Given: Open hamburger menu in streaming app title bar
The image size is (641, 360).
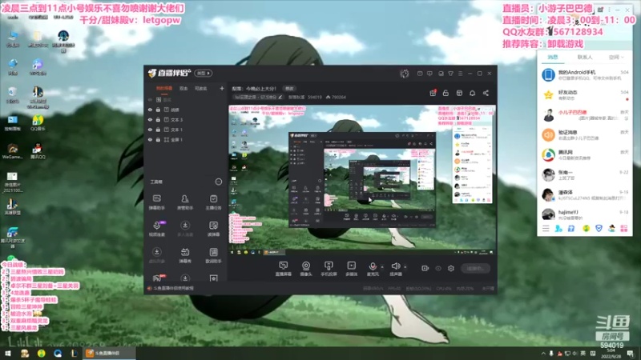Looking at the screenshot, I should pos(460,74).
